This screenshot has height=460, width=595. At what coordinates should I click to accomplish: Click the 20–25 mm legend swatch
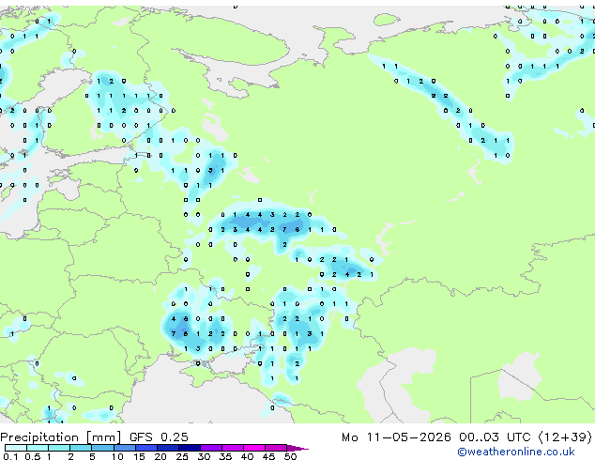click(167, 448)
